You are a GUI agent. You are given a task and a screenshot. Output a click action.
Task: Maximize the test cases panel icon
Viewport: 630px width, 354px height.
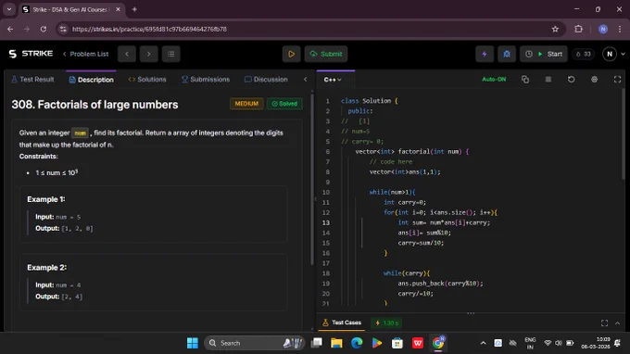click(604, 323)
